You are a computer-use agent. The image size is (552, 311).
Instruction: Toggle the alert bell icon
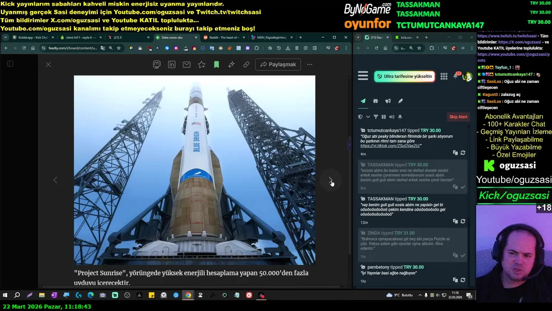400,117
